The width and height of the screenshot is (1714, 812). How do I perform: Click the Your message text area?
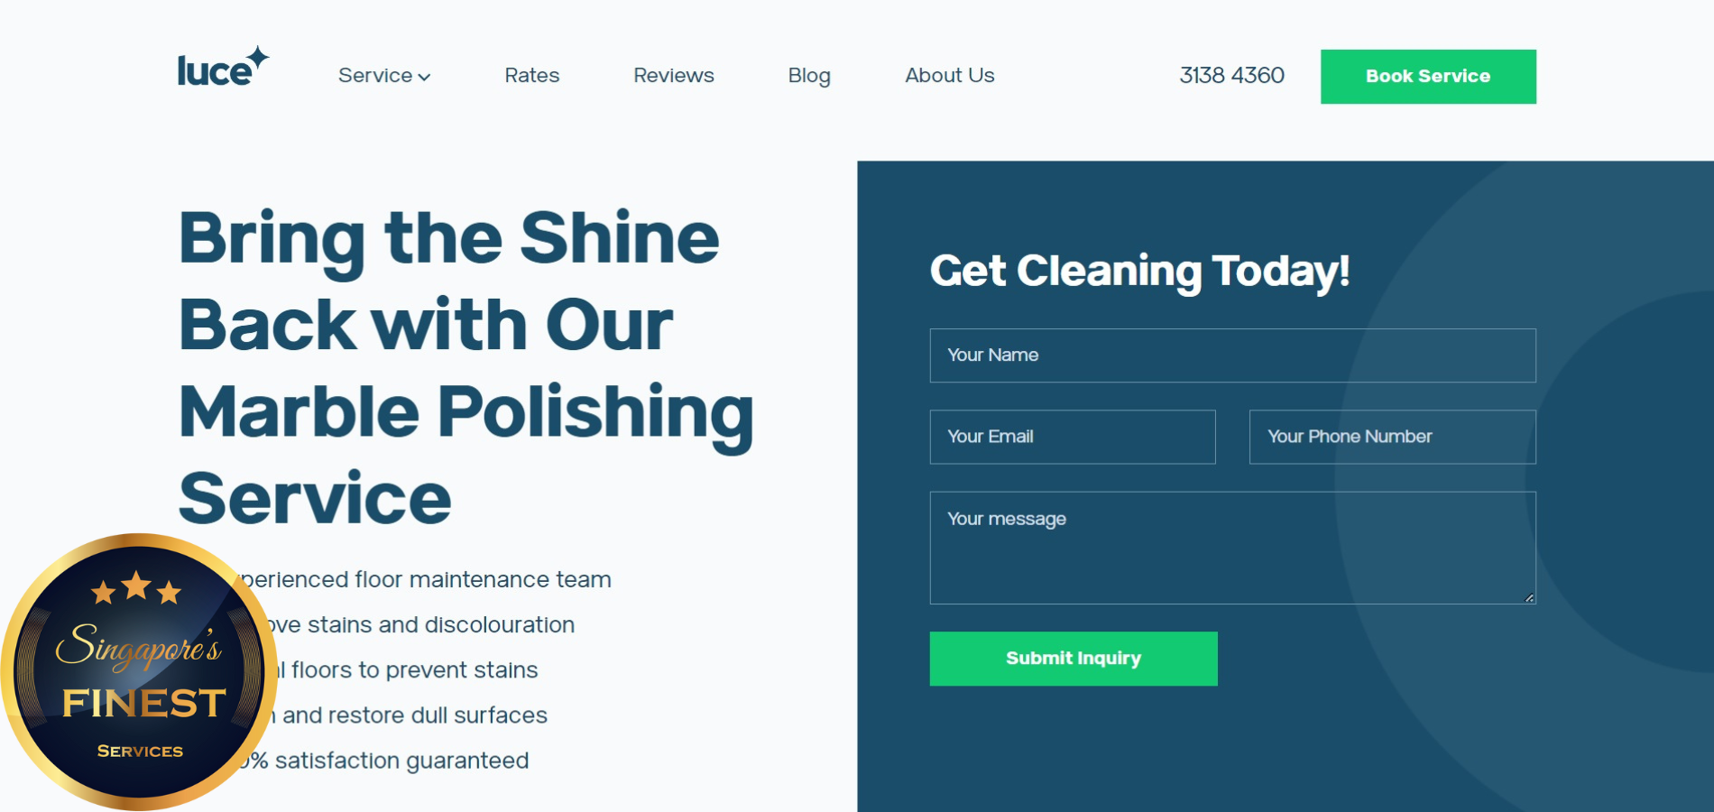1232,548
